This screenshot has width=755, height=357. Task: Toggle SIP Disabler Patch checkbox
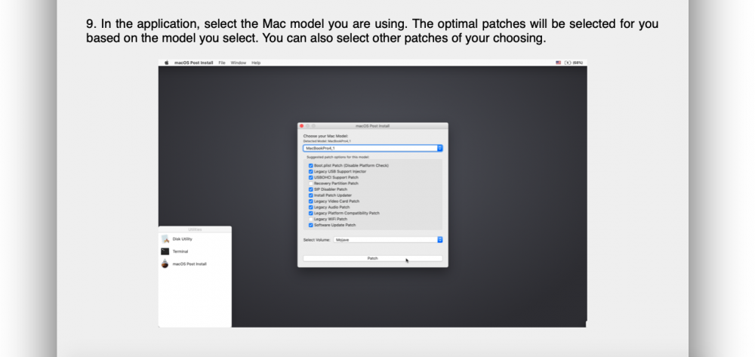[x=310, y=189]
